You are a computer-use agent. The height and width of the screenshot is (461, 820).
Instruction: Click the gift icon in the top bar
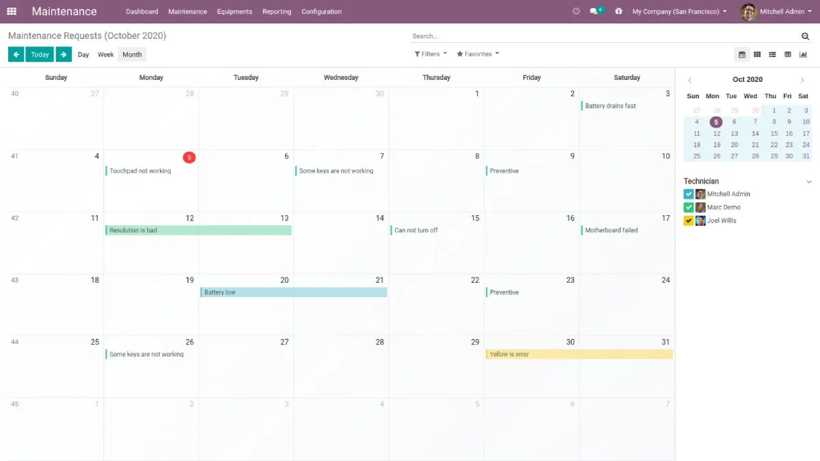tap(618, 12)
